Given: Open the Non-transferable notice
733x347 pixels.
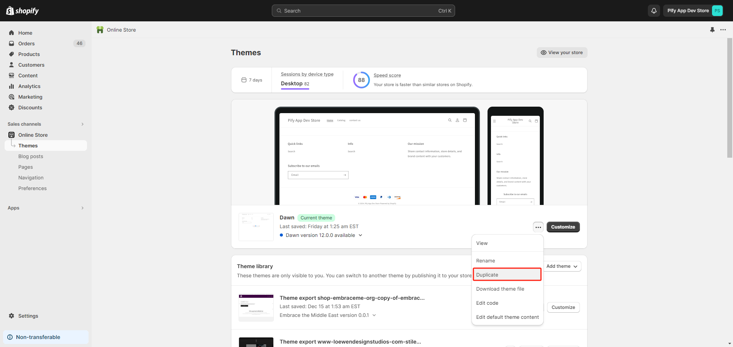Looking at the screenshot, I should click(x=46, y=337).
